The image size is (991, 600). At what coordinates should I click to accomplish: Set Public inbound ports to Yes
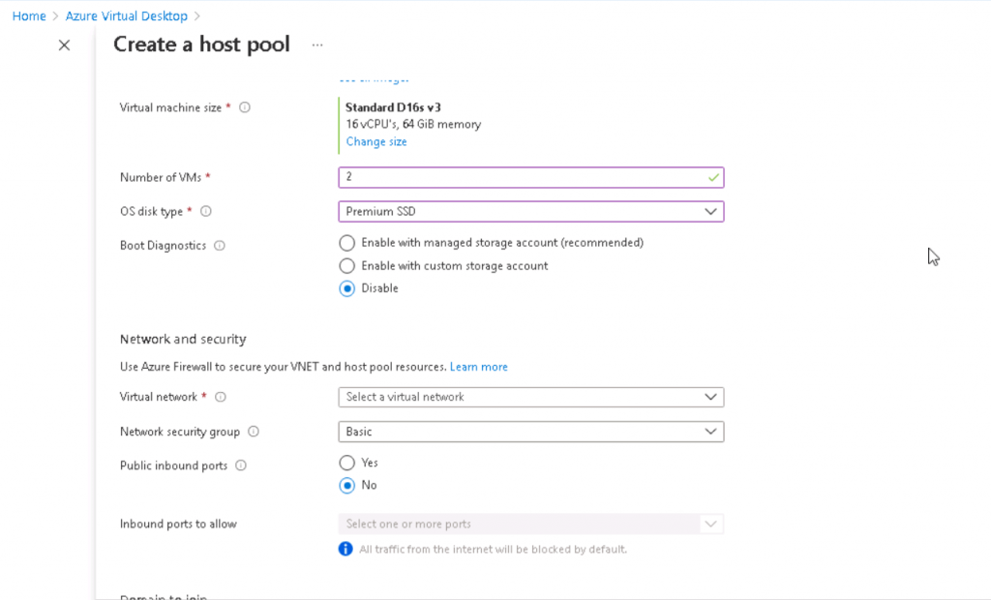click(345, 463)
